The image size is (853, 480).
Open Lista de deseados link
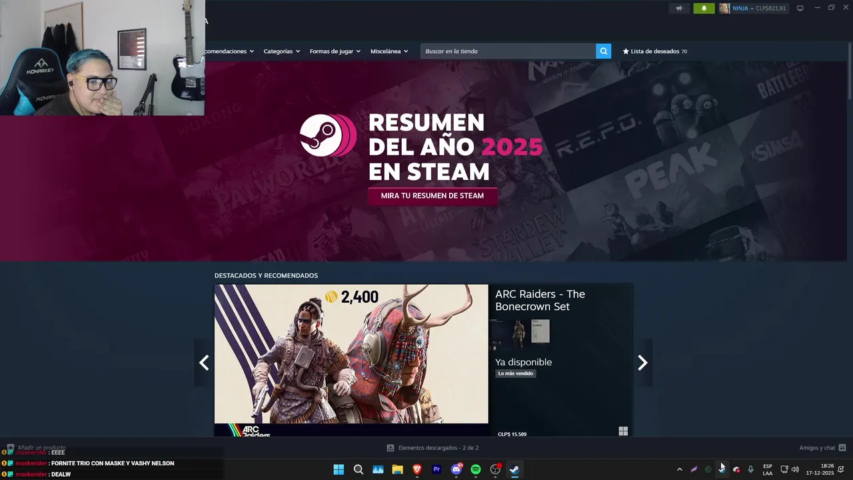[x=654, y=51]
